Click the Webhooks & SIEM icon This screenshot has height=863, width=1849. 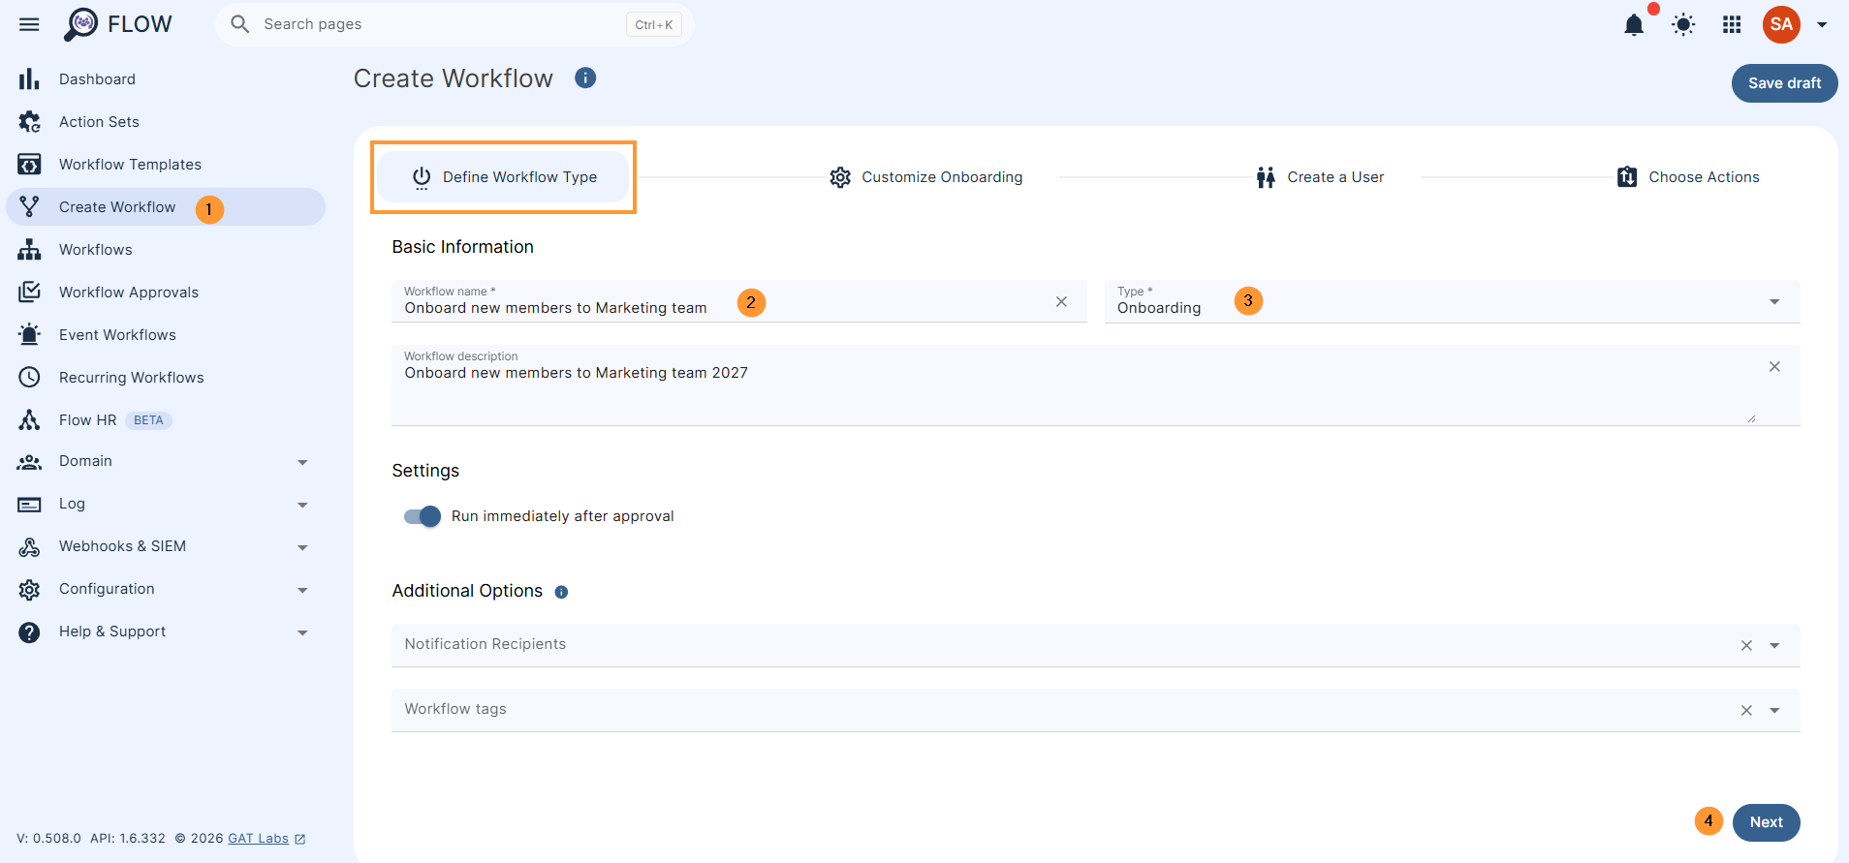point(29,547)
